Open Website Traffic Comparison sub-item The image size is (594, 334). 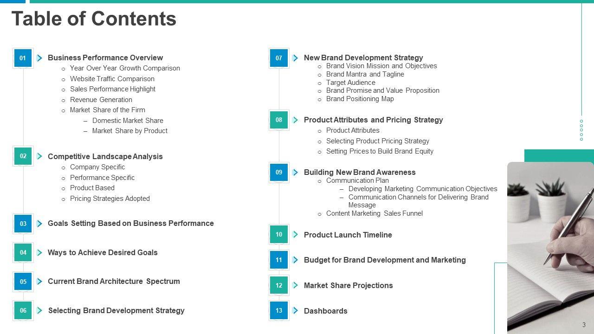(x=112, y=79)
